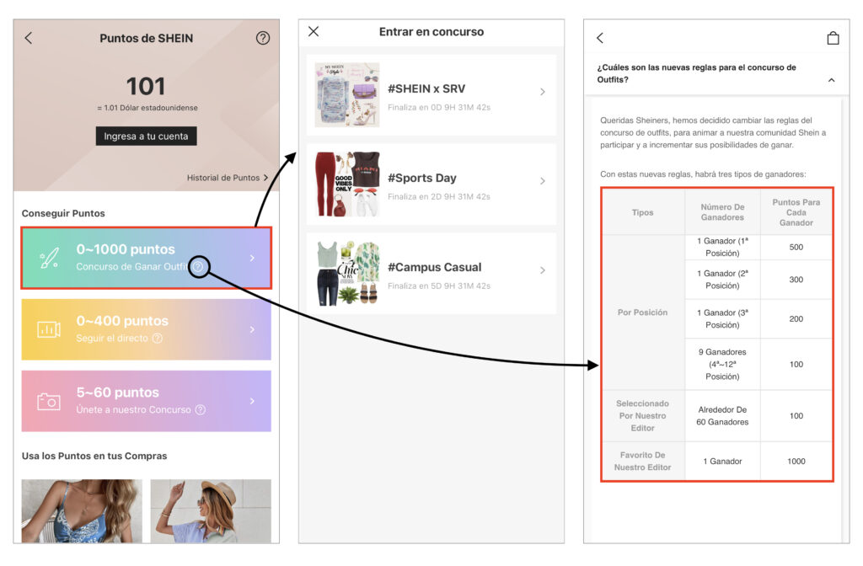863x566 pixels.
Task: Show help for 'Únete a nuestro Concurso'
Action: pos(201,410)
